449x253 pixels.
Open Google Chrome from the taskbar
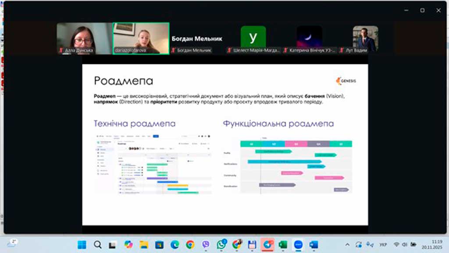coord(190,244)
